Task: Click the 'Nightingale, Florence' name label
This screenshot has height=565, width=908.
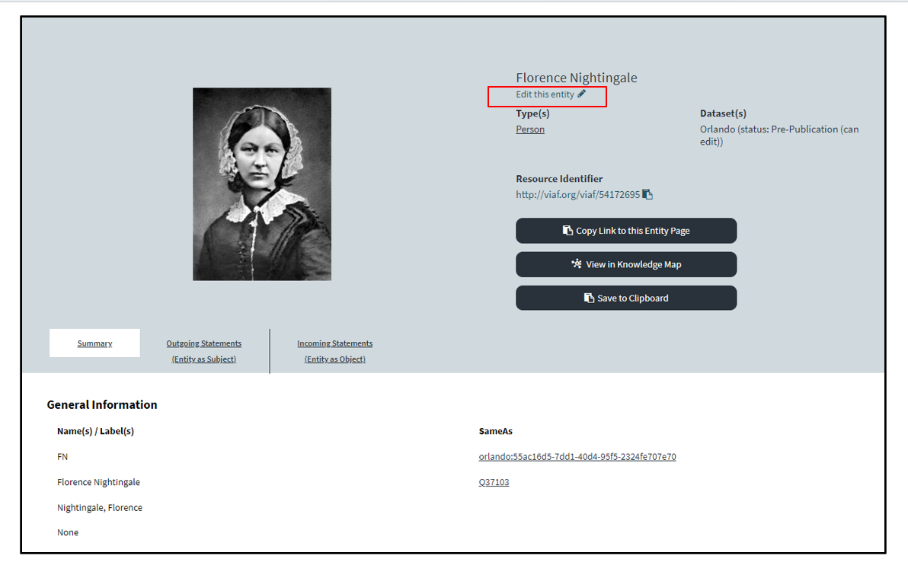Action: tap(100, 507)
